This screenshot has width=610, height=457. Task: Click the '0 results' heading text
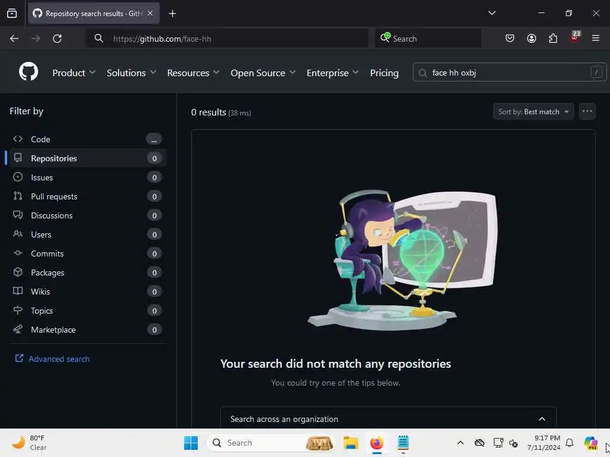coord(208,112)
